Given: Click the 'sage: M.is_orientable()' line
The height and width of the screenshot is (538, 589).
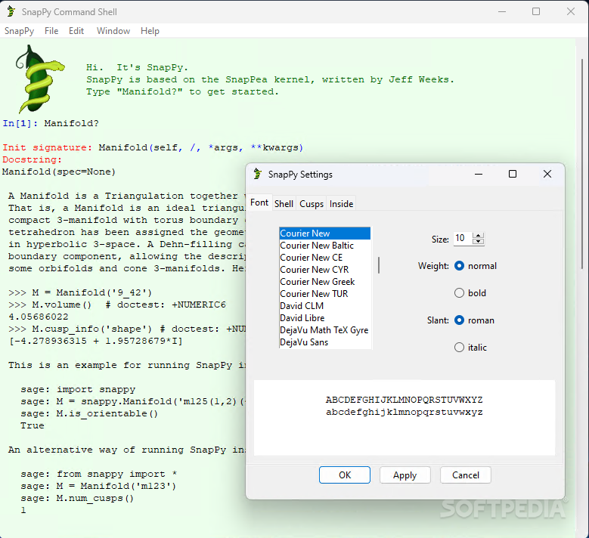Looking at the screenshot, I should (x=89, y=413).
